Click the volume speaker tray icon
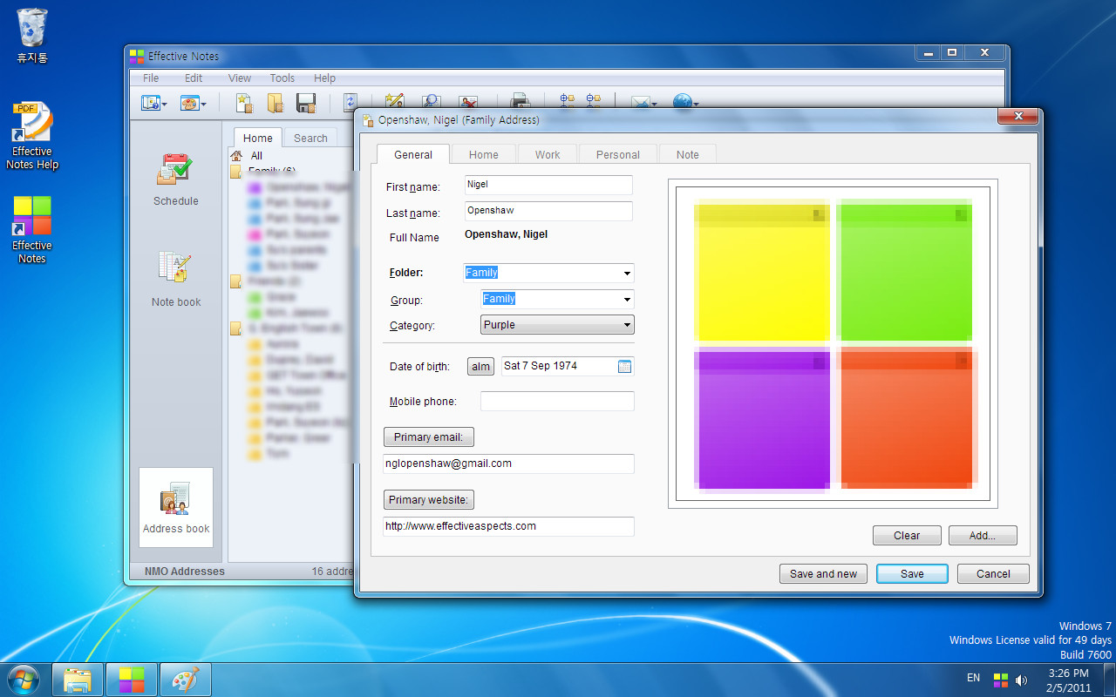The width and height of the screenshot is (1116, 697). coord(1021,680)
